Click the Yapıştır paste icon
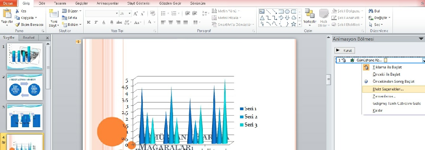The height and width of the screenshot is (150, 425). click(7, 14)
